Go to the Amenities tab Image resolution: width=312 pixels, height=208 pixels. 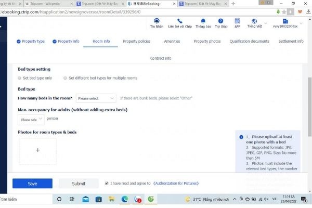172,41
